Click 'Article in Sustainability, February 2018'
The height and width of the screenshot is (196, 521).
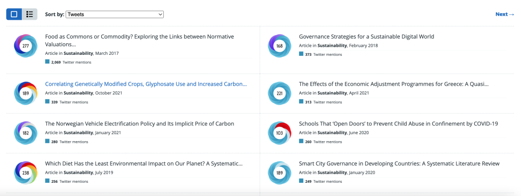(338, 45)
